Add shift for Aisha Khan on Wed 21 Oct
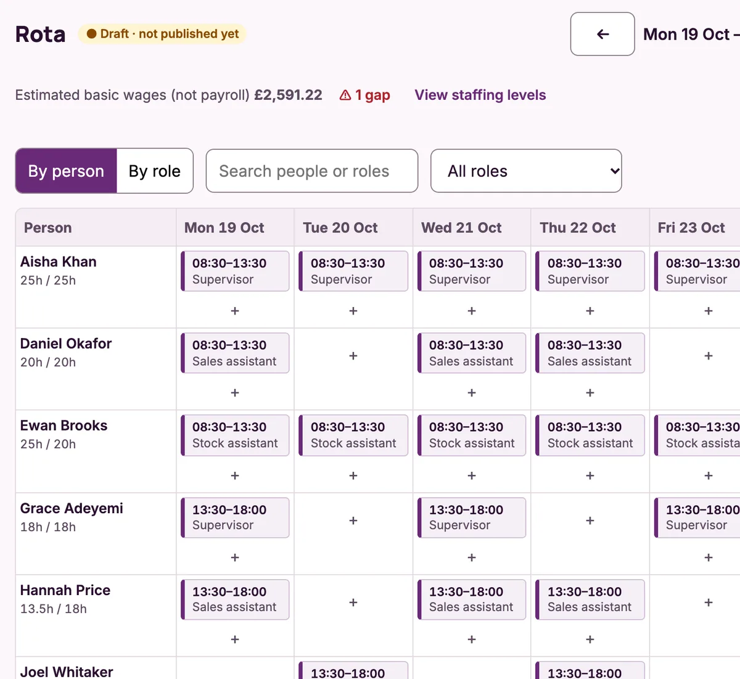This screenshot has height=679, width=740. (472, 311)
